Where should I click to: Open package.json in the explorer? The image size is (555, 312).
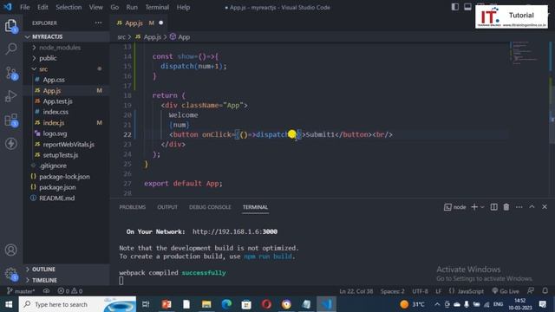(67, 187)
